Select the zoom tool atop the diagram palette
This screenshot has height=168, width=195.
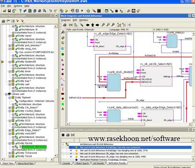click(x=63, y=32)
